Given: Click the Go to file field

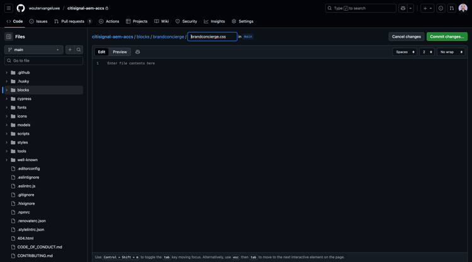Looking at the screenshot, I should click(43, 60).
